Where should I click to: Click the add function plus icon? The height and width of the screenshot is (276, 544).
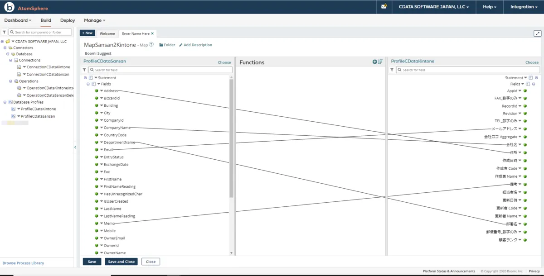tap(375, 62)
